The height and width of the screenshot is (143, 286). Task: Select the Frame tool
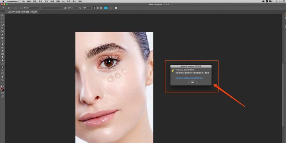[3, 31]
